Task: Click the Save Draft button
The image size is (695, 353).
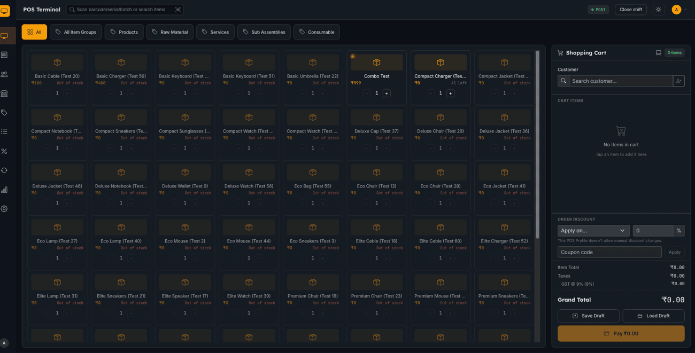Action: pos(589,316)
